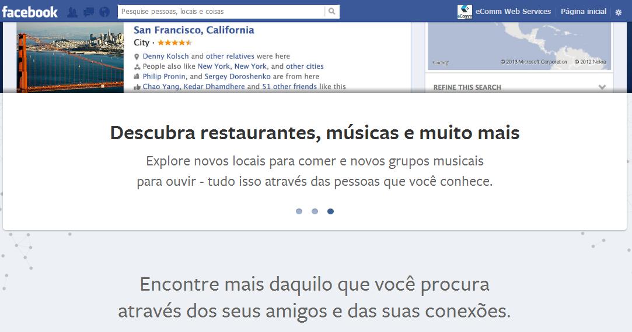Click the 'REFINE THIS SEARCH' label
This screenshot has height=332, width=632.
467,87
